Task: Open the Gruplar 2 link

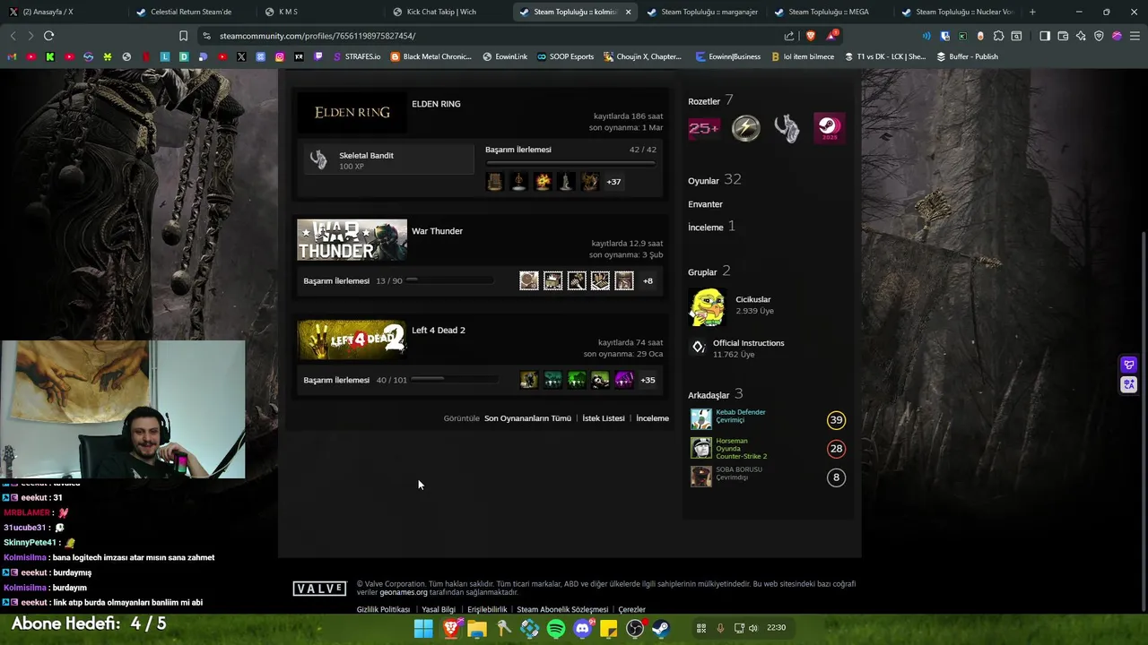Action: [x=709, y=271]
